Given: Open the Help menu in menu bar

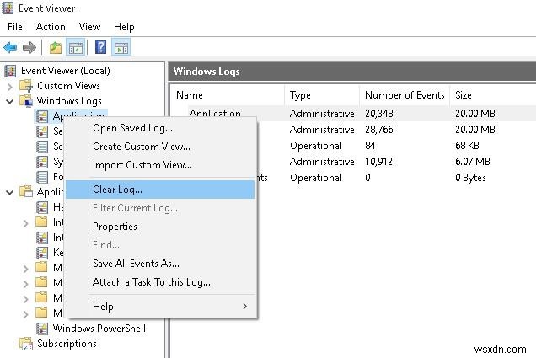Looking at the screenshot, I should (124, 27).
